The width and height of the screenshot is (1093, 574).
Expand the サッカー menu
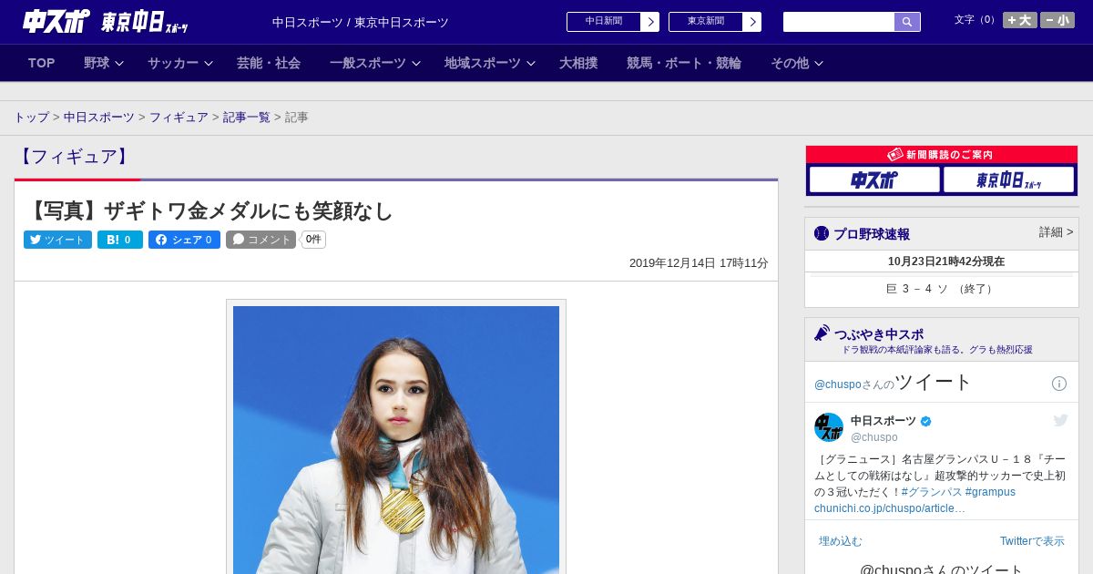[x=180, y=63]
